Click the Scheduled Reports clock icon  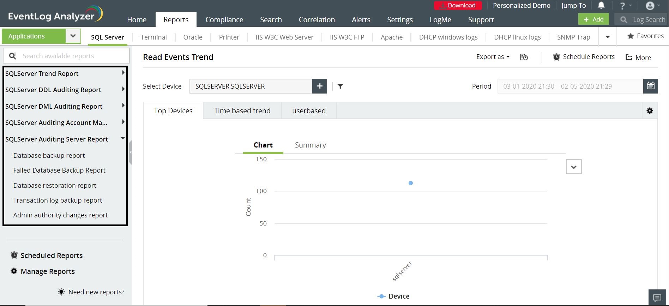click(14, 255)
